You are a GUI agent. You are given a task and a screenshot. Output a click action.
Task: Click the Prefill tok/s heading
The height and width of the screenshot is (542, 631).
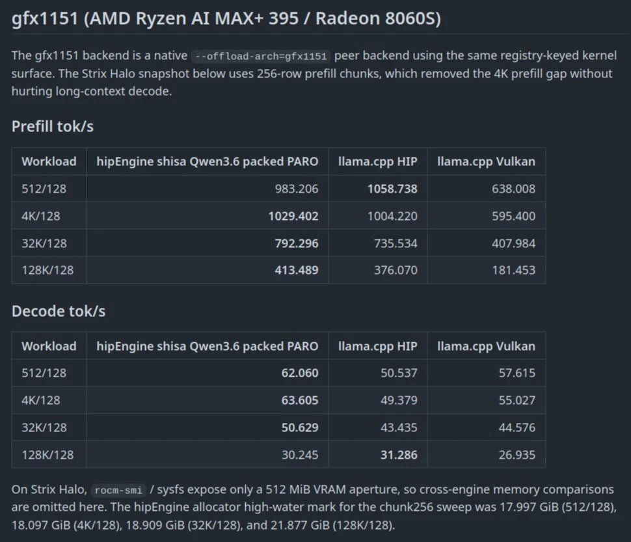point(52,126)
